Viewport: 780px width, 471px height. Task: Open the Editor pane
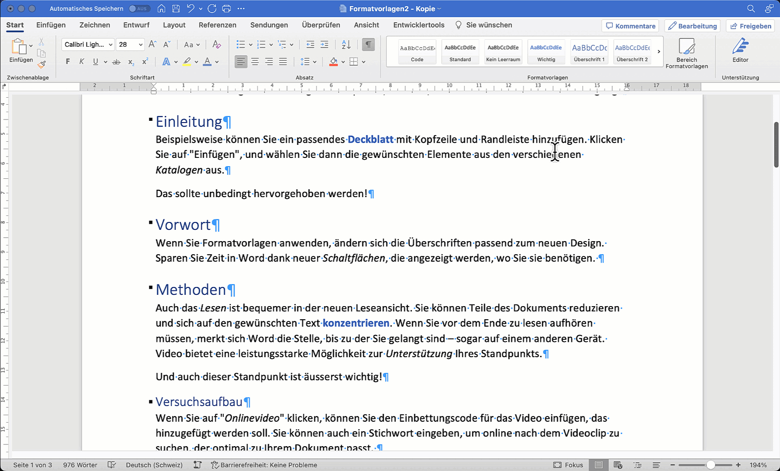(x=740, y=51)
